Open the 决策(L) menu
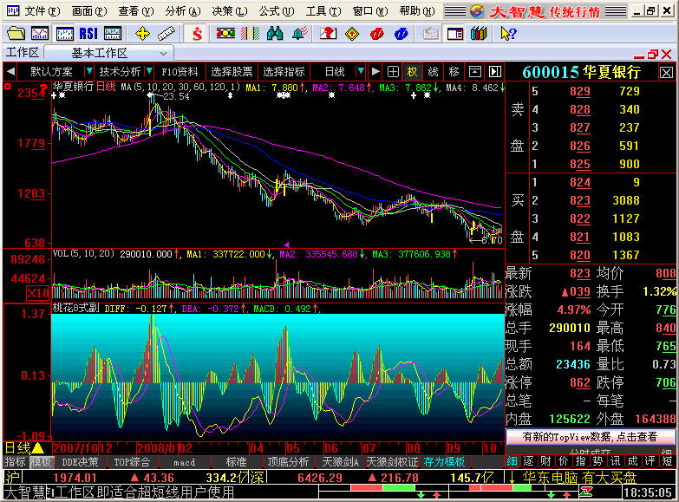Image resolution: width=679 pixels, height=502 pixels. [230, 10]
